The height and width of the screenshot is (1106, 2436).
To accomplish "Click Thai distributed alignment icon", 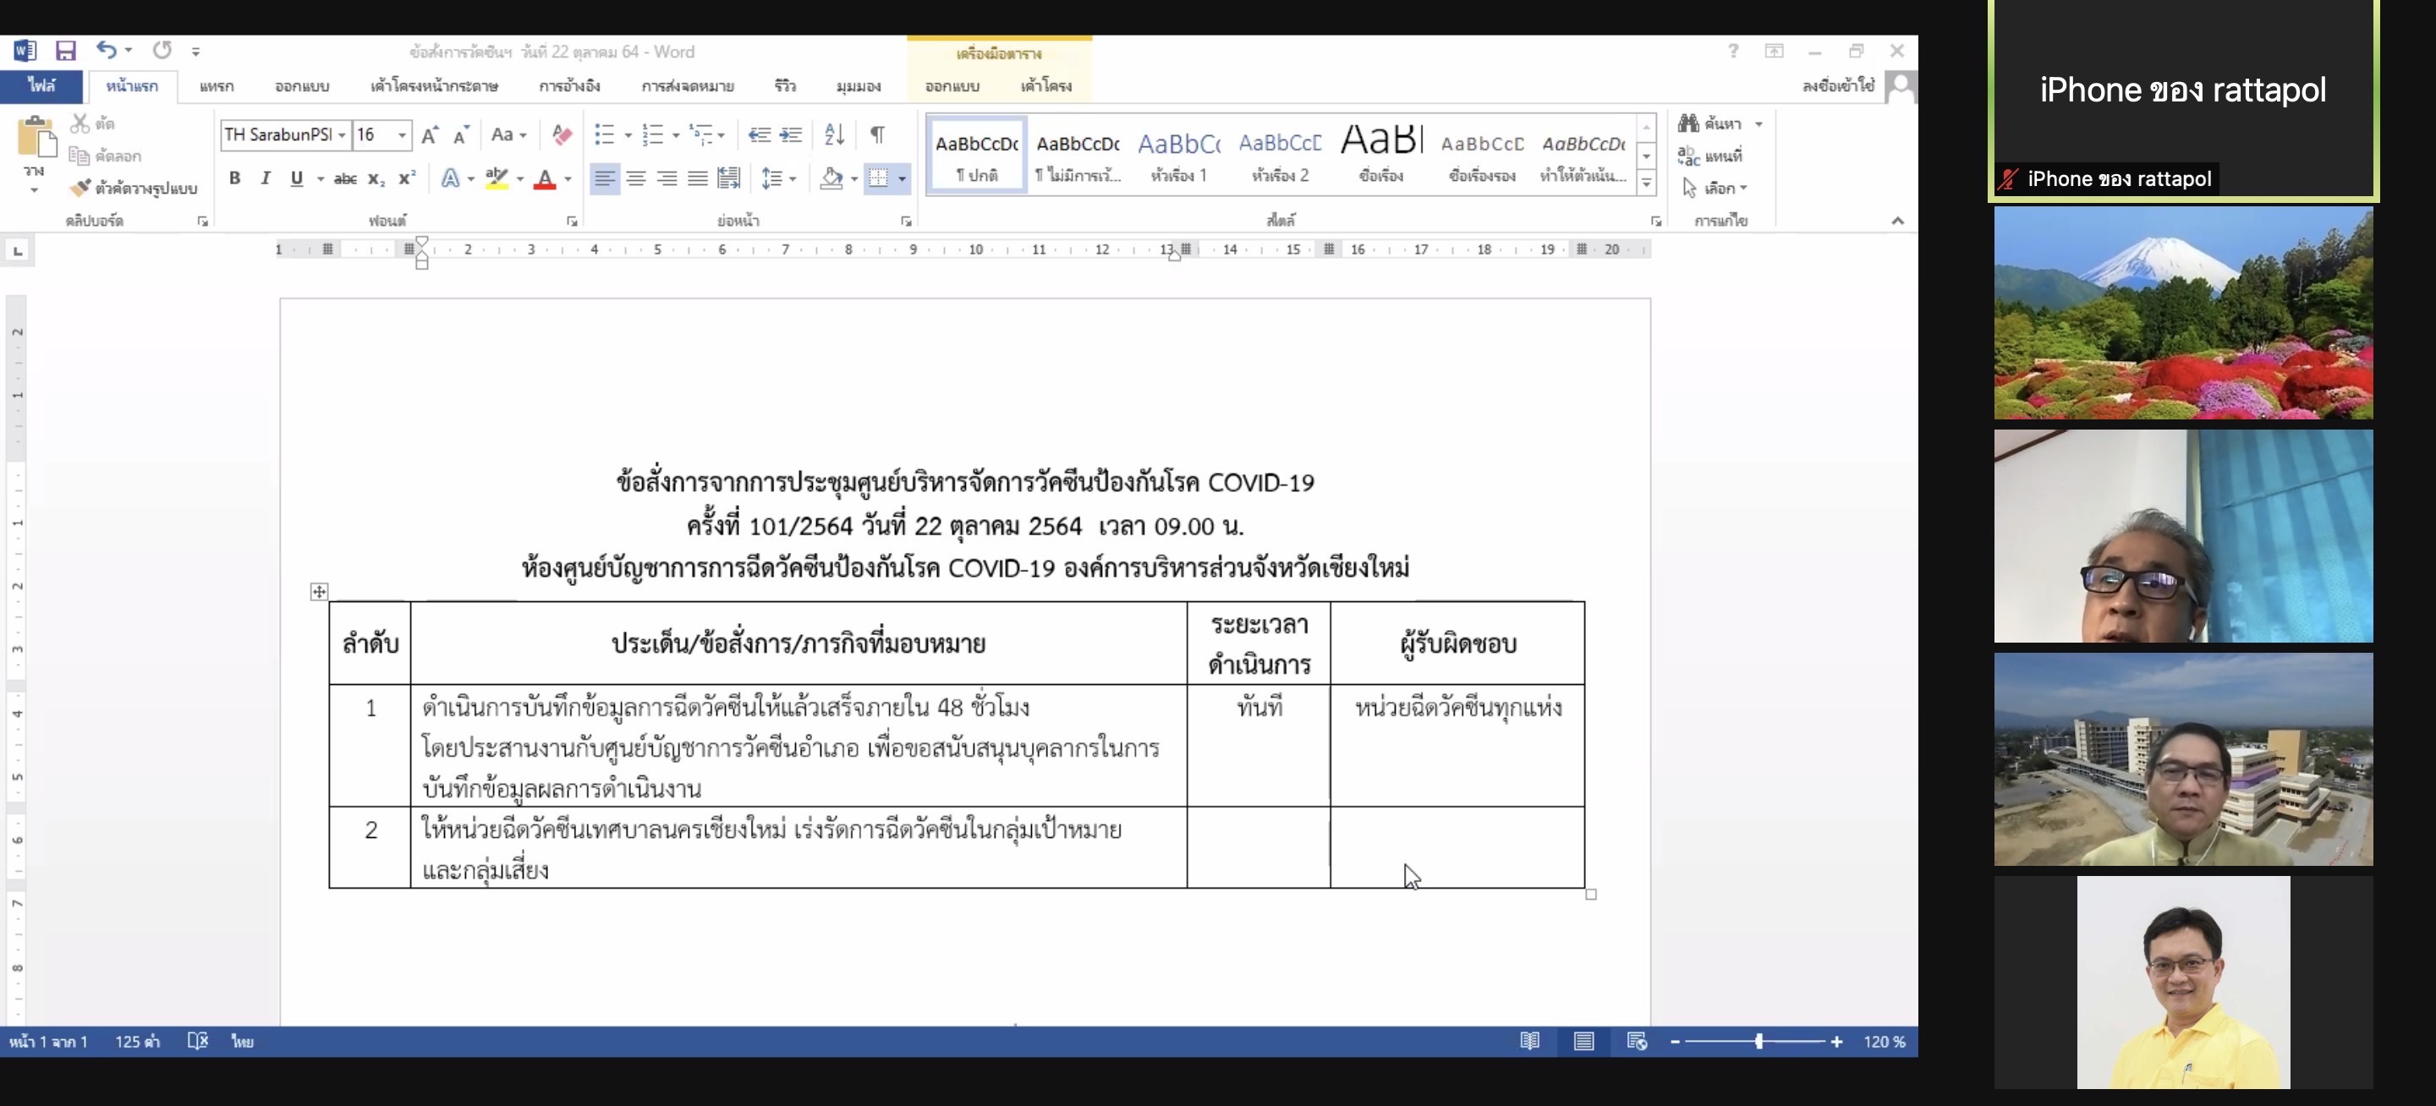I will 729,178.
